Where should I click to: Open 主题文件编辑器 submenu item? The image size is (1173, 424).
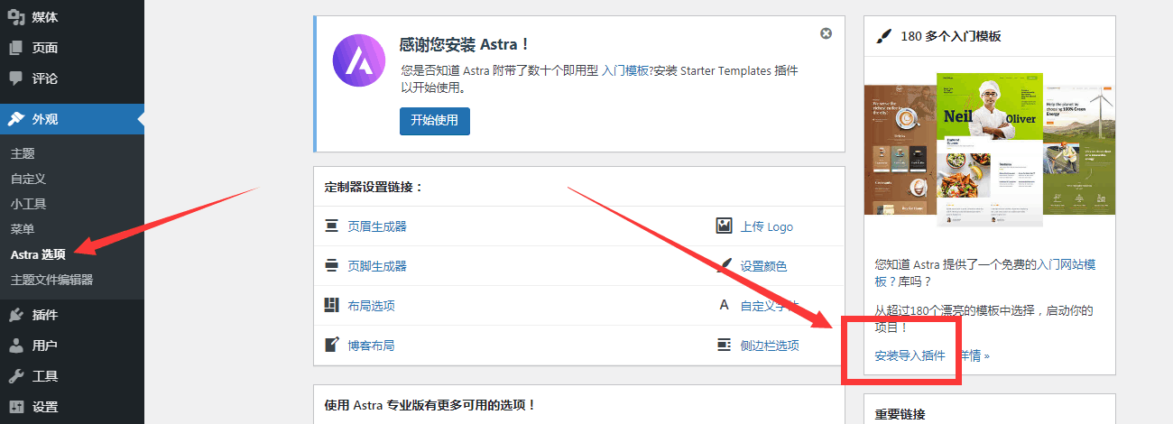(x=51, y=280)
